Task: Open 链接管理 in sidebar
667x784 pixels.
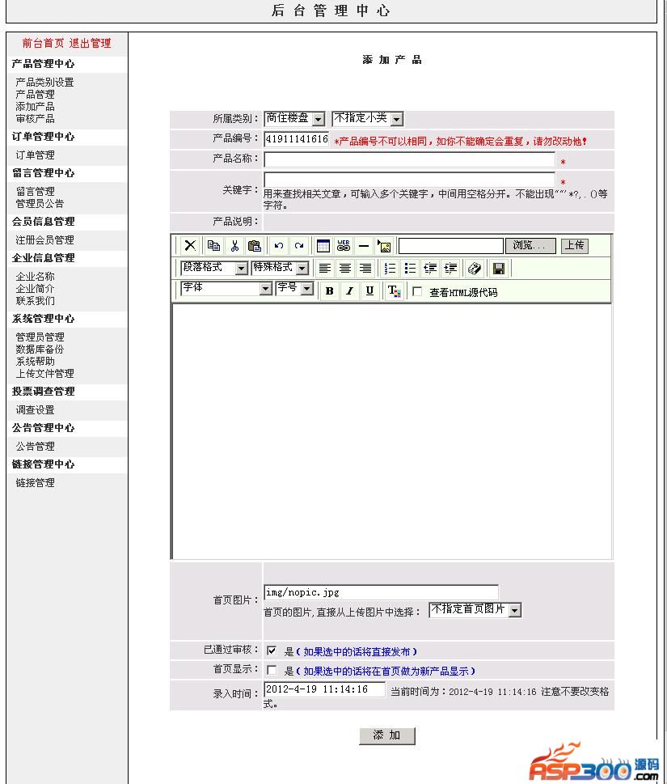Action: [x=35, y=482]
